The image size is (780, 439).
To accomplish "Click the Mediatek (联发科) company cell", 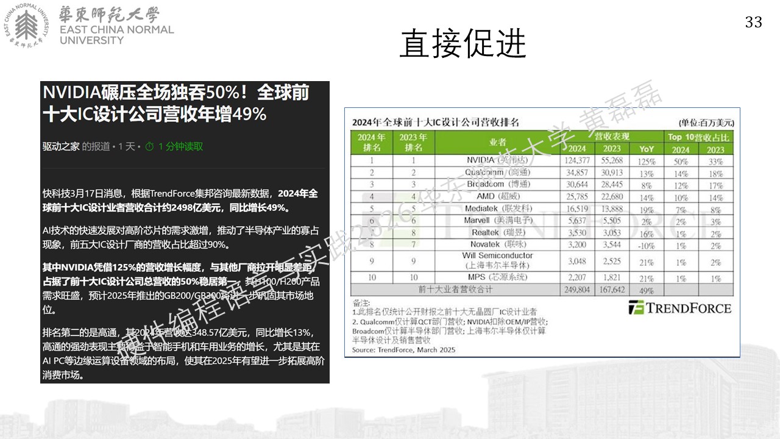I will 497,208.
